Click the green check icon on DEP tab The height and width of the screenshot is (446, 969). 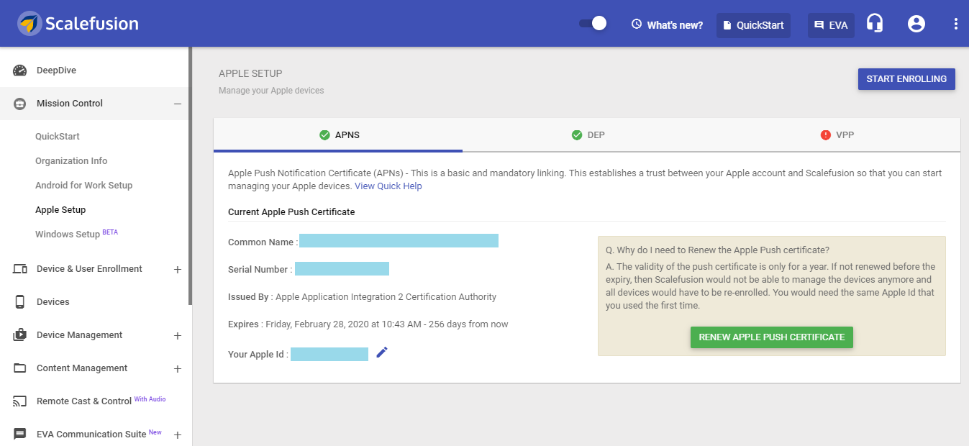pos(576,135)
